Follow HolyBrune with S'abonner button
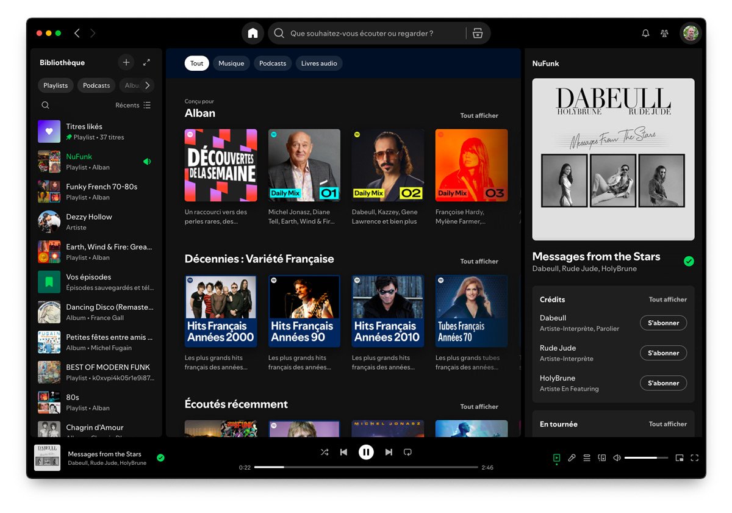 (x=663, y=383)
